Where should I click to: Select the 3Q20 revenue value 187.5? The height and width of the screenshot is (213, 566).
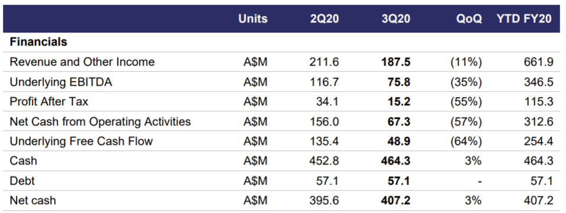(396, 62)
